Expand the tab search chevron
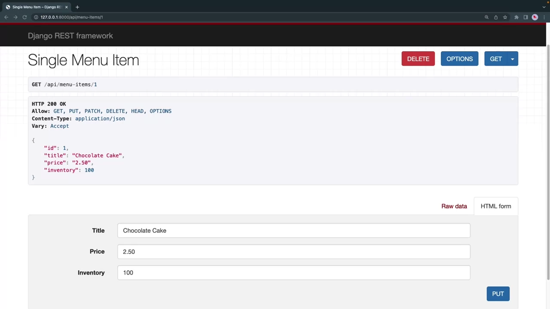 click(544, 7)
